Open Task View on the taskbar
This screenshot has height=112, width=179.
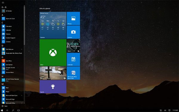[x=18, y=110]
